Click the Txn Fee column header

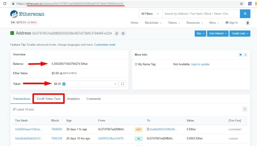click(x=235, y=120)
